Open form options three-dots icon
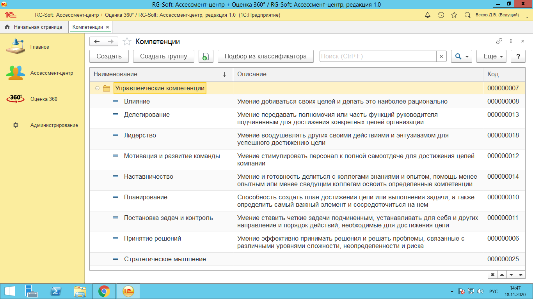The image size is (533, 299). pyautogui.click(x=511, y=41)
